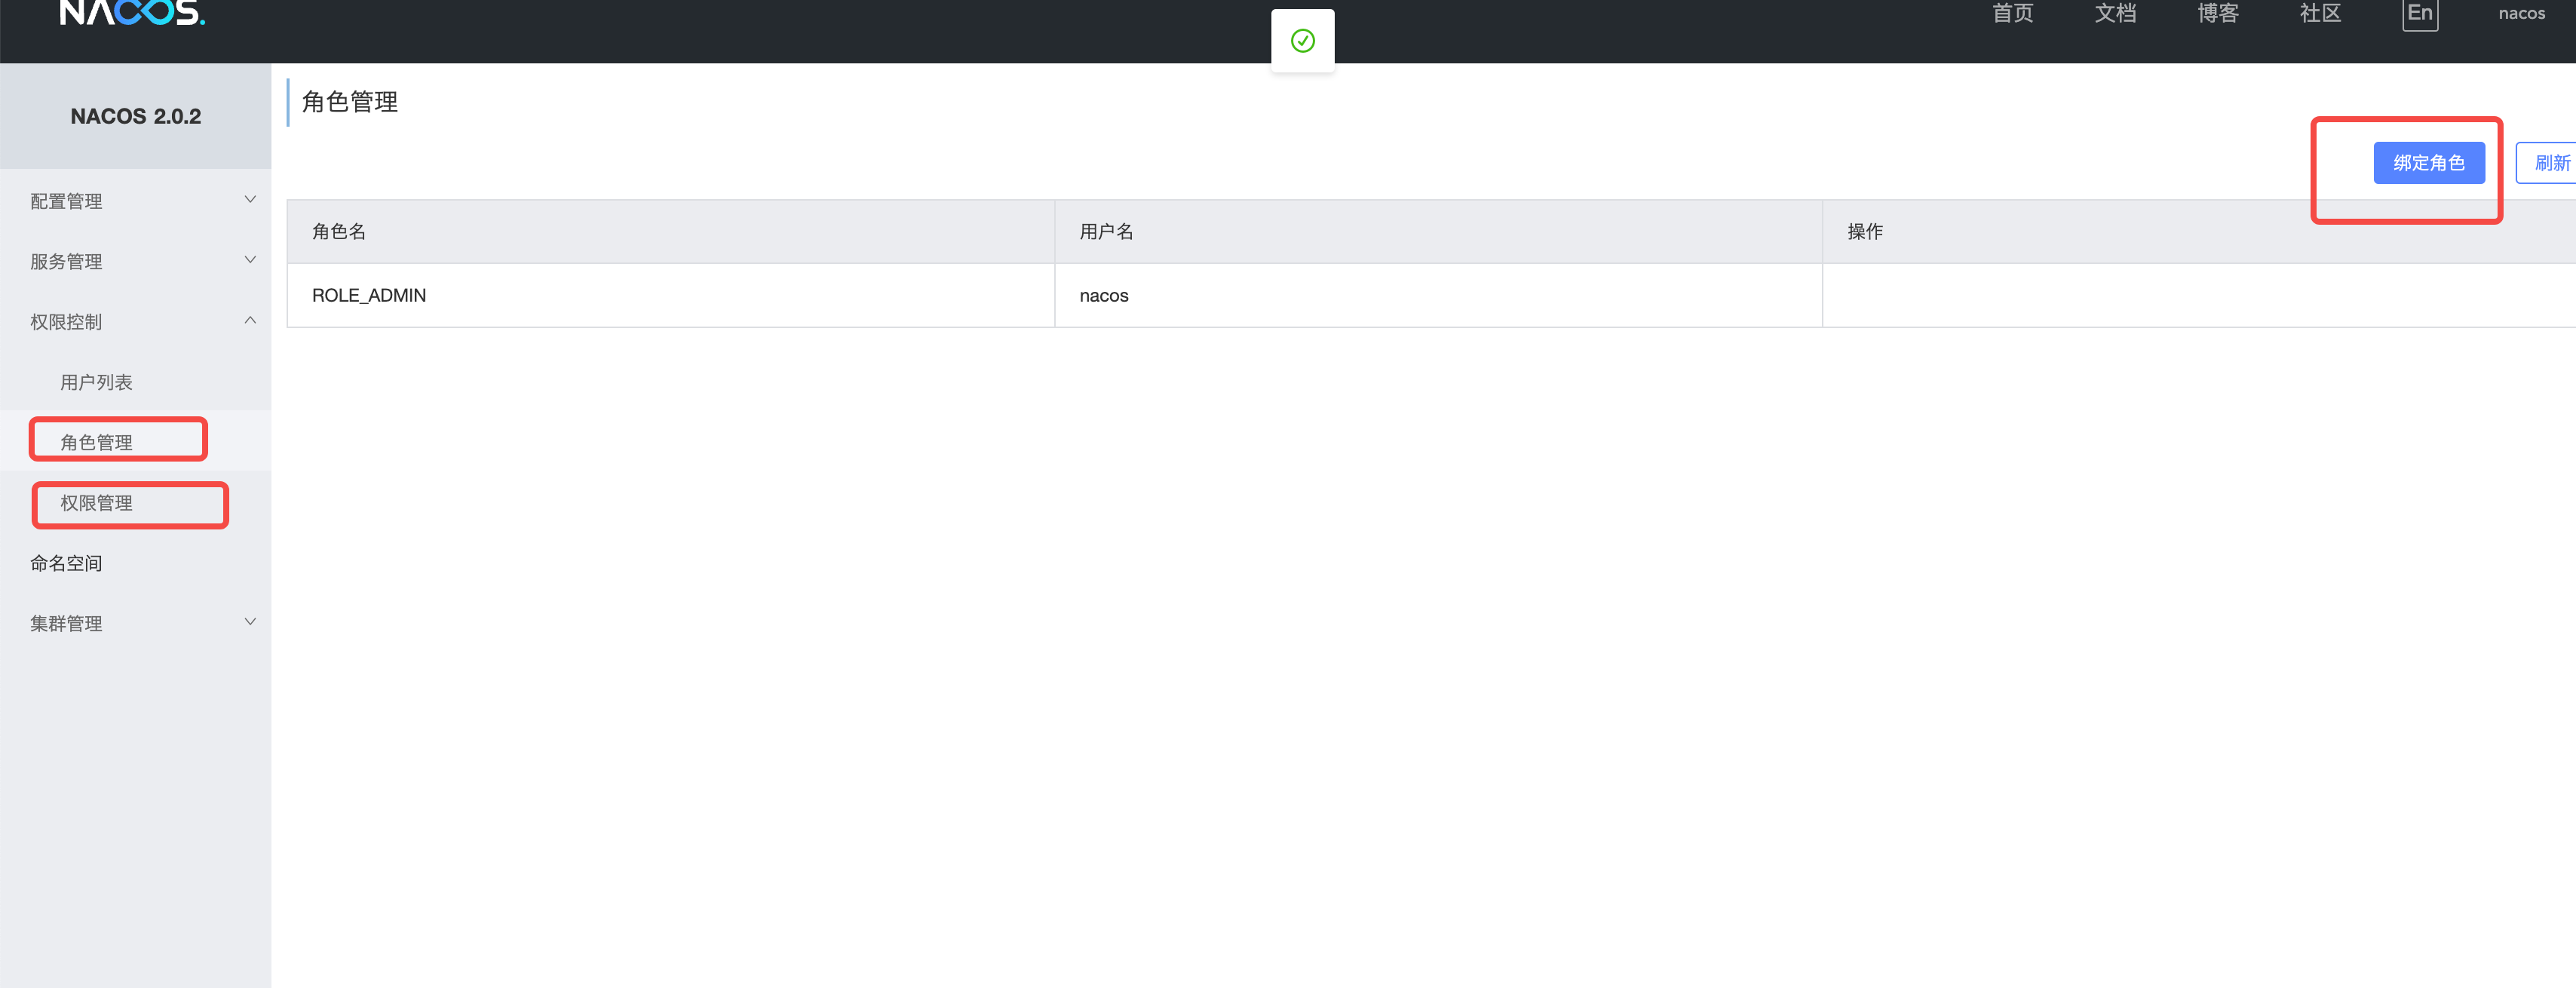Click the 角色名 column header
The image size is (2576, 988).
(670, 232)
